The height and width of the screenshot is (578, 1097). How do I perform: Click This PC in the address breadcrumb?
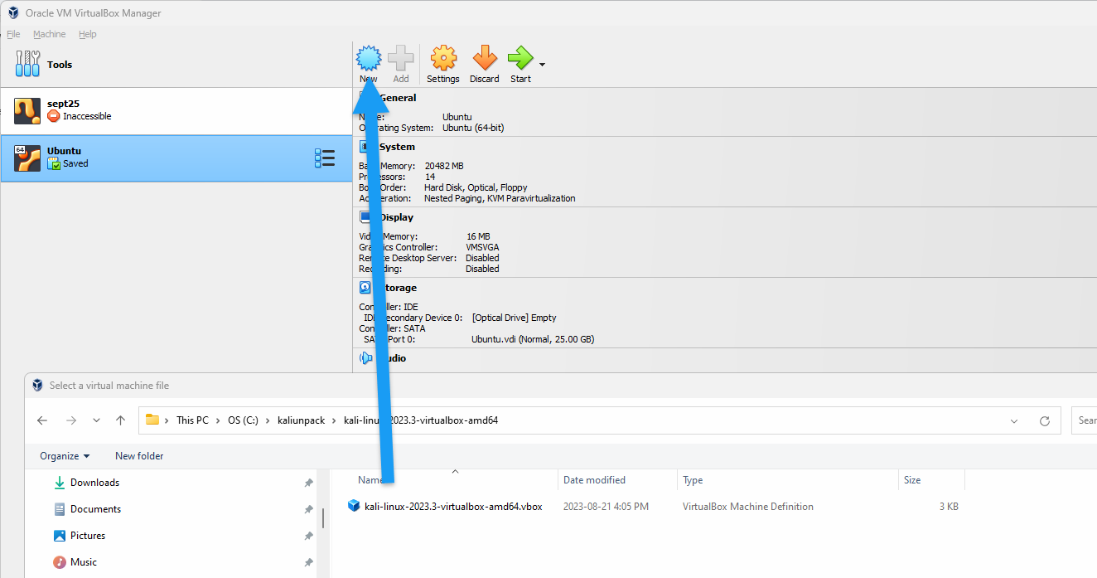192,420
